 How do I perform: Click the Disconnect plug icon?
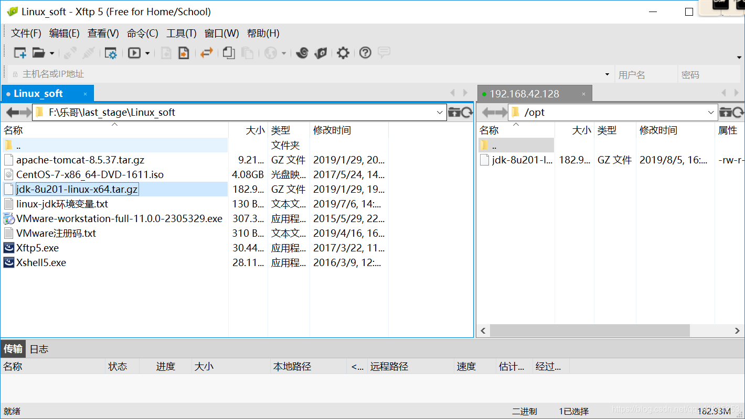tap(88, 53)
